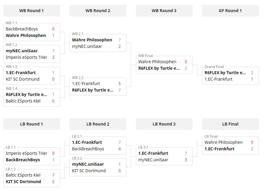The image size is (271, 189).
Task: Select Imperio eSports Trier in WB 1.2
Action: [x=26, y=57]
